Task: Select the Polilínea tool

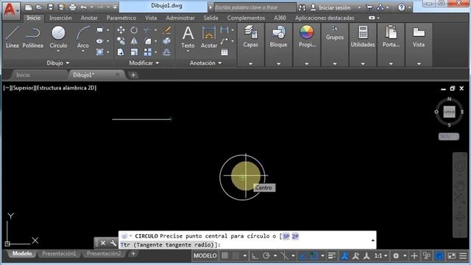Action: click(32, 37)
